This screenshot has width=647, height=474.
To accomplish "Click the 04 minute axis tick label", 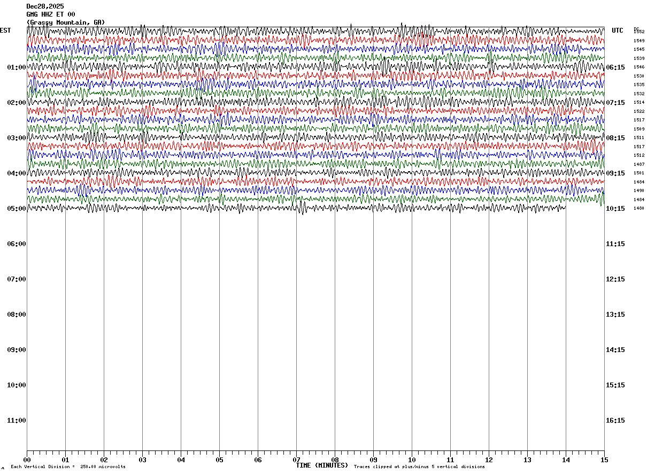I will tap(181, 460).
